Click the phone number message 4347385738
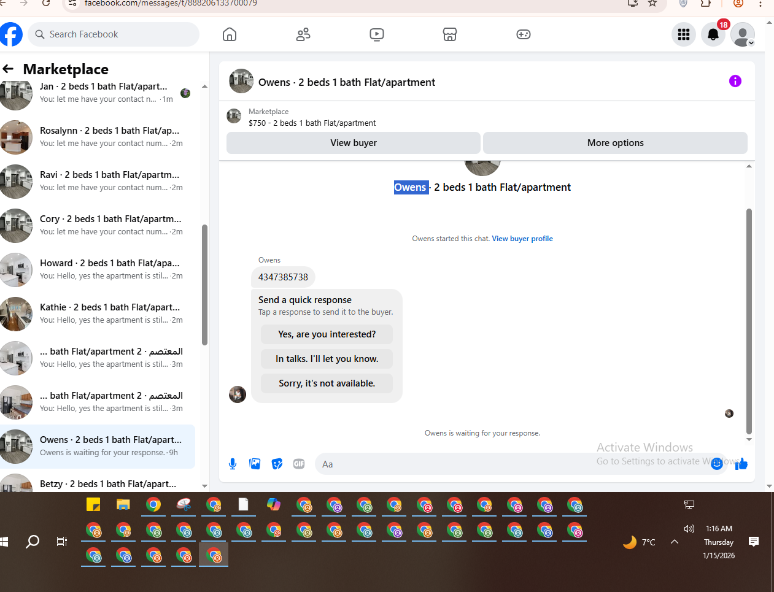This screenshot has width=774, height=592. tap(283, 277)
